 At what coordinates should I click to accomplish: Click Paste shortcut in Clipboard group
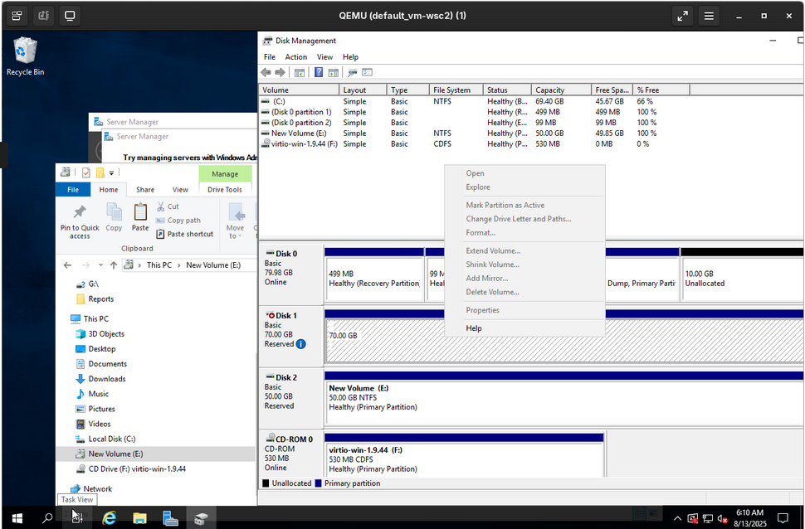[184, 234]
